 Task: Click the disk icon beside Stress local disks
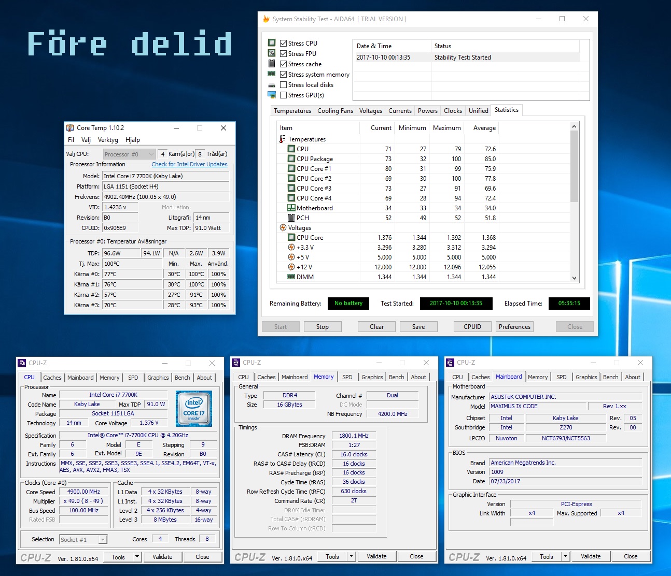(272, 85)
